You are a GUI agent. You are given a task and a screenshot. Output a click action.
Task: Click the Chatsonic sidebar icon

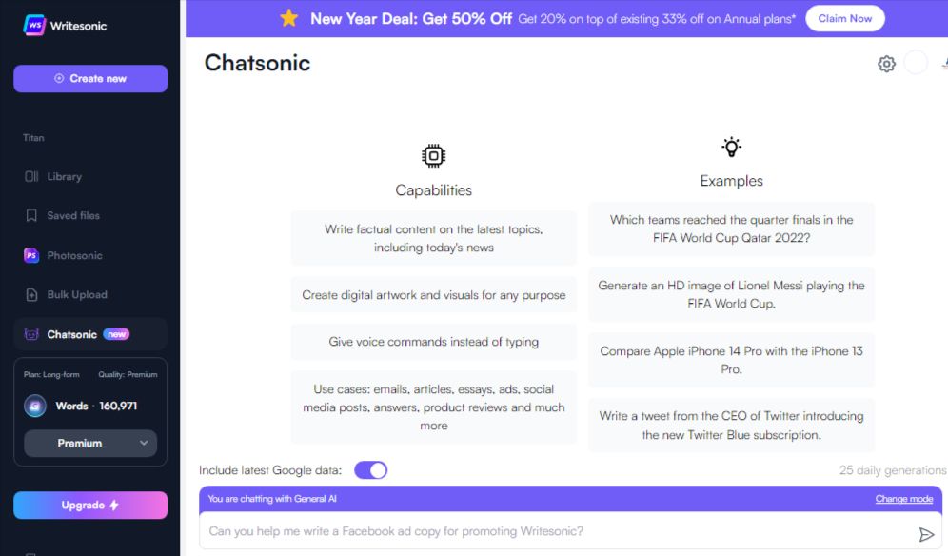31,334
